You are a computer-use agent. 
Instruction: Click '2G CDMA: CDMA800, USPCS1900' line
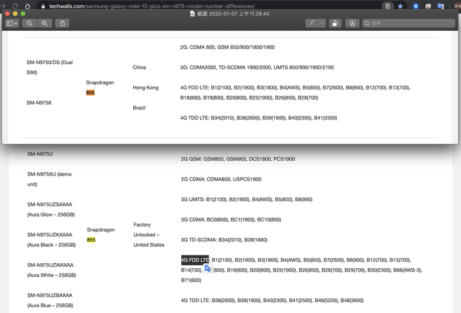(x=221, y=179)
